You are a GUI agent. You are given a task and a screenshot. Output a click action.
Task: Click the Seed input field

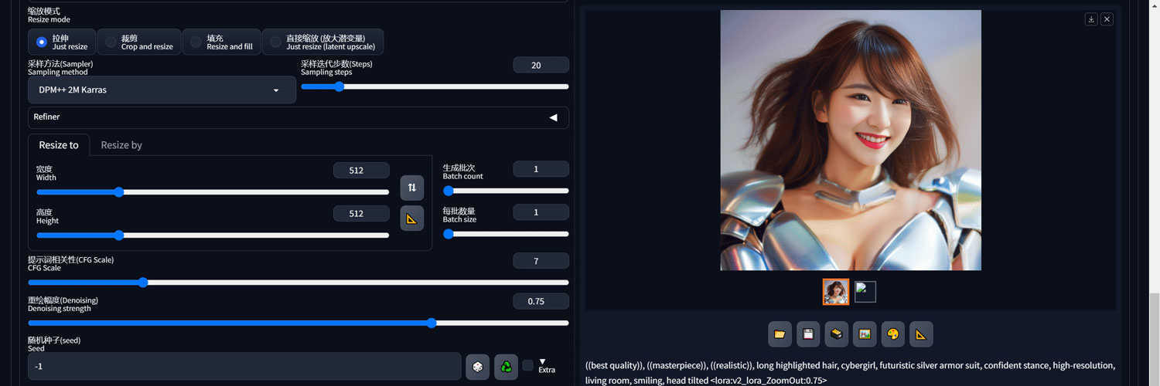pyautogui.click(x=244, y=366)
